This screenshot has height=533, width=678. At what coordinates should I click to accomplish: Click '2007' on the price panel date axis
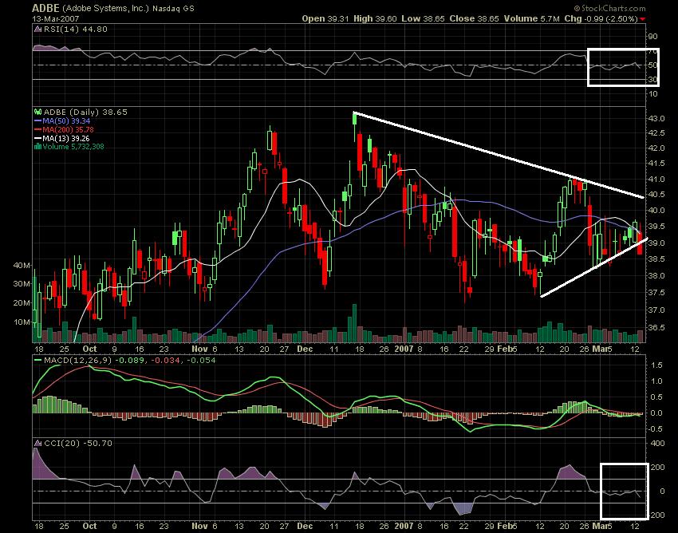coord(404,349)
